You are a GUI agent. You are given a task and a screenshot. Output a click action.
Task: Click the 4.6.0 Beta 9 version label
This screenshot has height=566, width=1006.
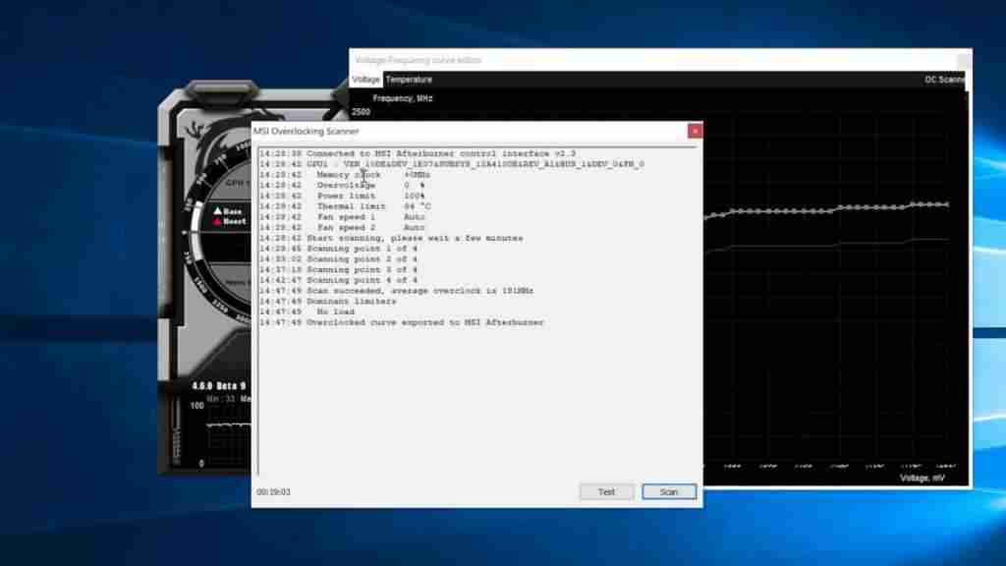coord(204,385)
